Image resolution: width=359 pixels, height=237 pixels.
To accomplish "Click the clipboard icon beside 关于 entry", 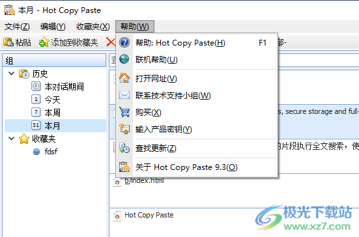I will pos(124,167).
